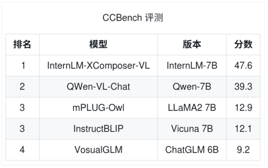Click the LLaMA2 7B version cell
The width and height of the screenshot is (268, 168).
click(192, 108)
